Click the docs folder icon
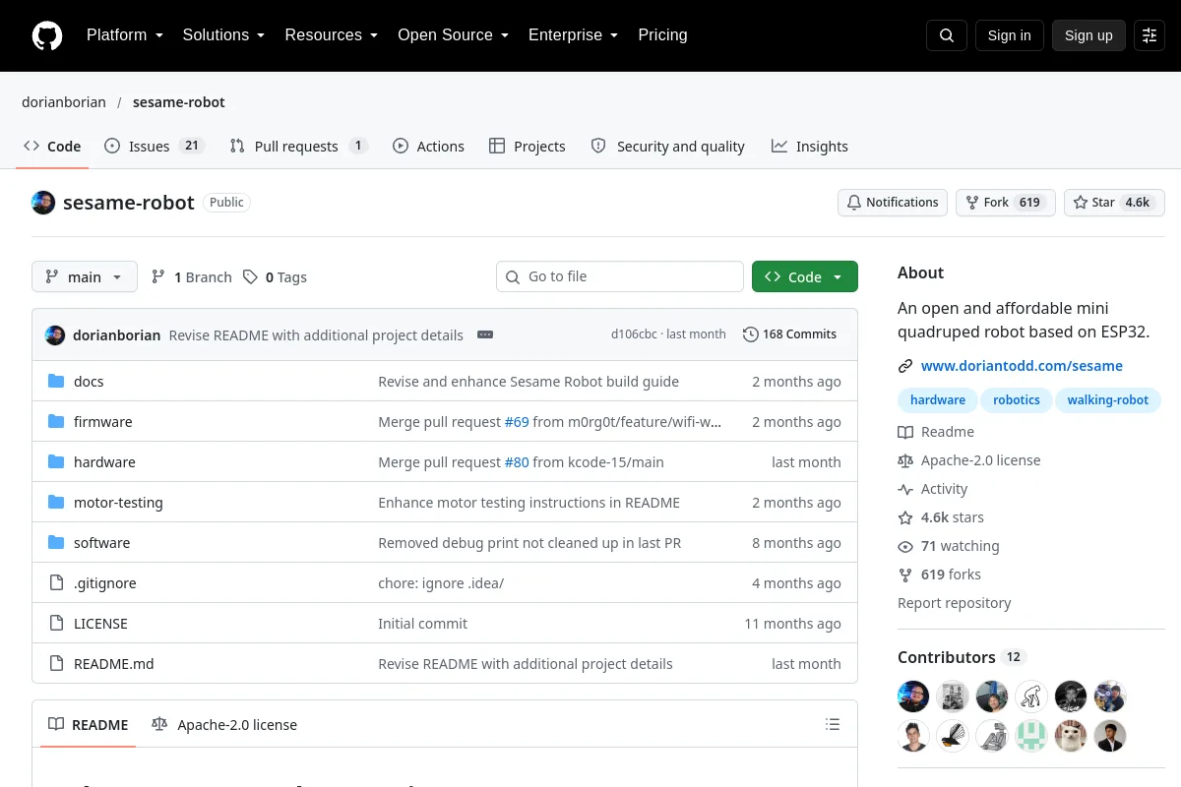Screen dimensions: 1181x787 point(56,382)
